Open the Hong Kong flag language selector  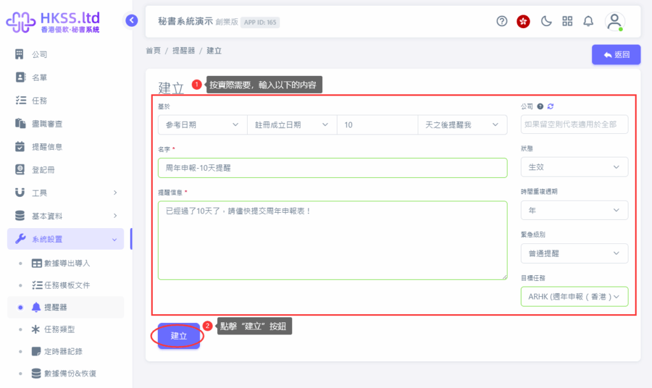pyautogui.click(x=523, y=21)
